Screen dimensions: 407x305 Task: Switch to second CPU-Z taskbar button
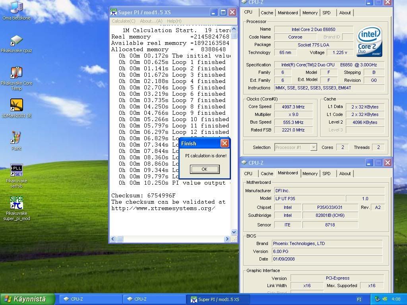[155, 299]
